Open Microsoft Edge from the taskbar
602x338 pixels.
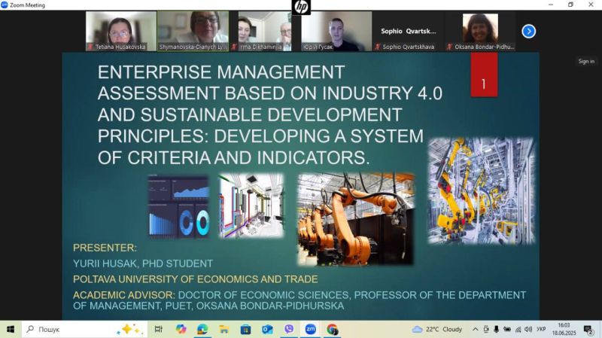[202, 329]
